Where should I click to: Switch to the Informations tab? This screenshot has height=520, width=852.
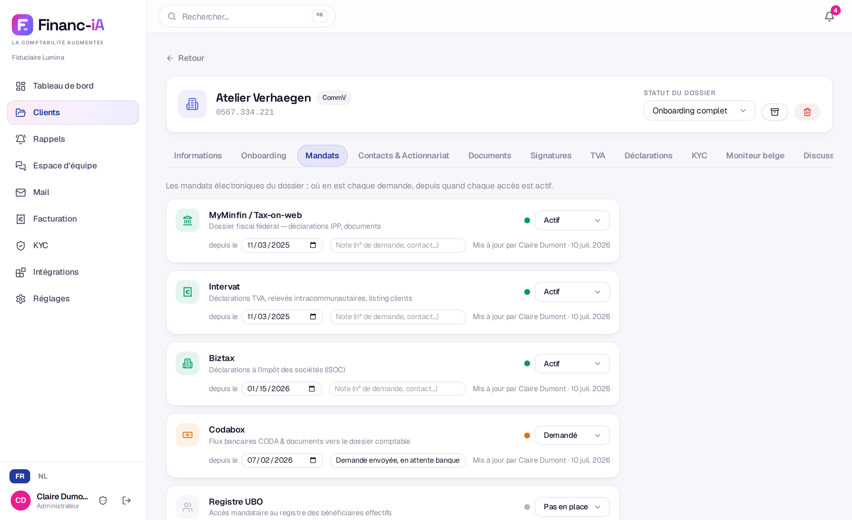198,156
